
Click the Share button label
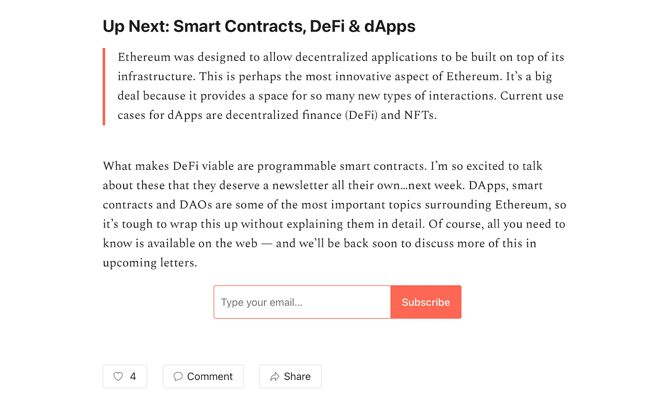[297, 376]
